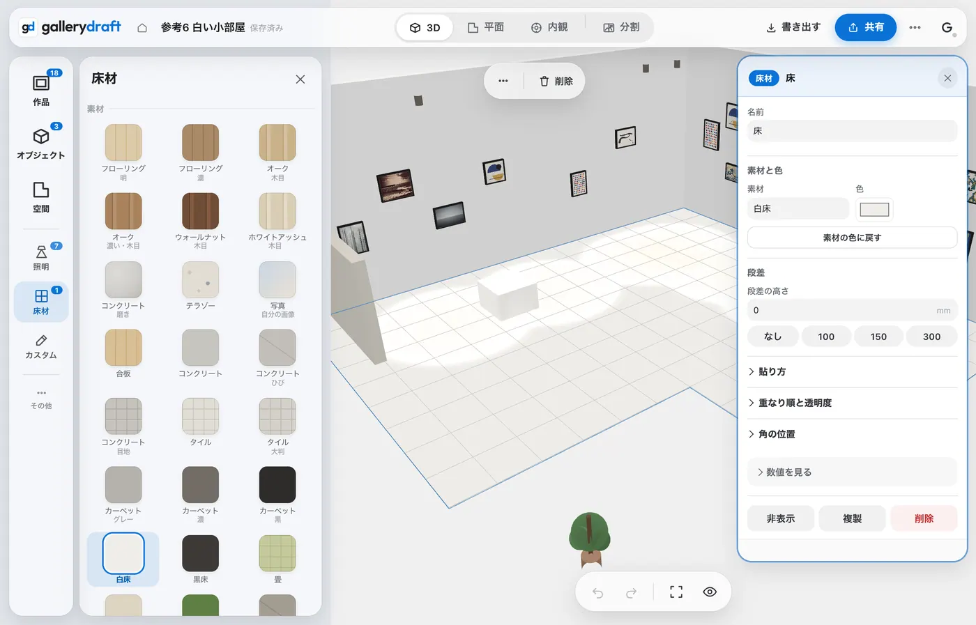This screenshot has width=976, height=625.
Task: Click the 書き出す export button
Action: (793, 28)
